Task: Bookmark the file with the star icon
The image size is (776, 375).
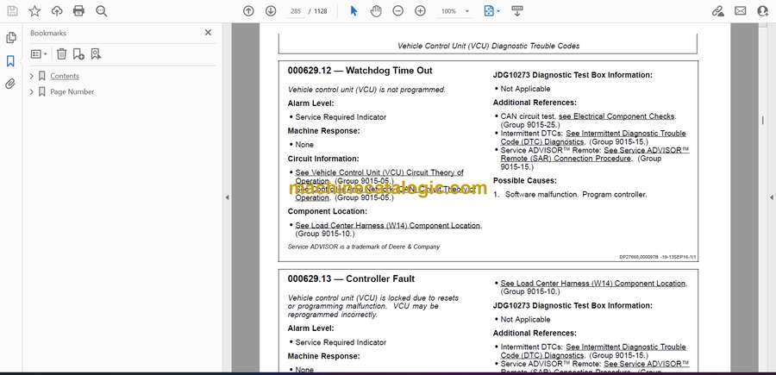Action: click(x=34, y=11)
